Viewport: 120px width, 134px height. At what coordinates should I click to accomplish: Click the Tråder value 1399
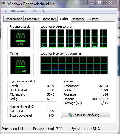point(104,90)
